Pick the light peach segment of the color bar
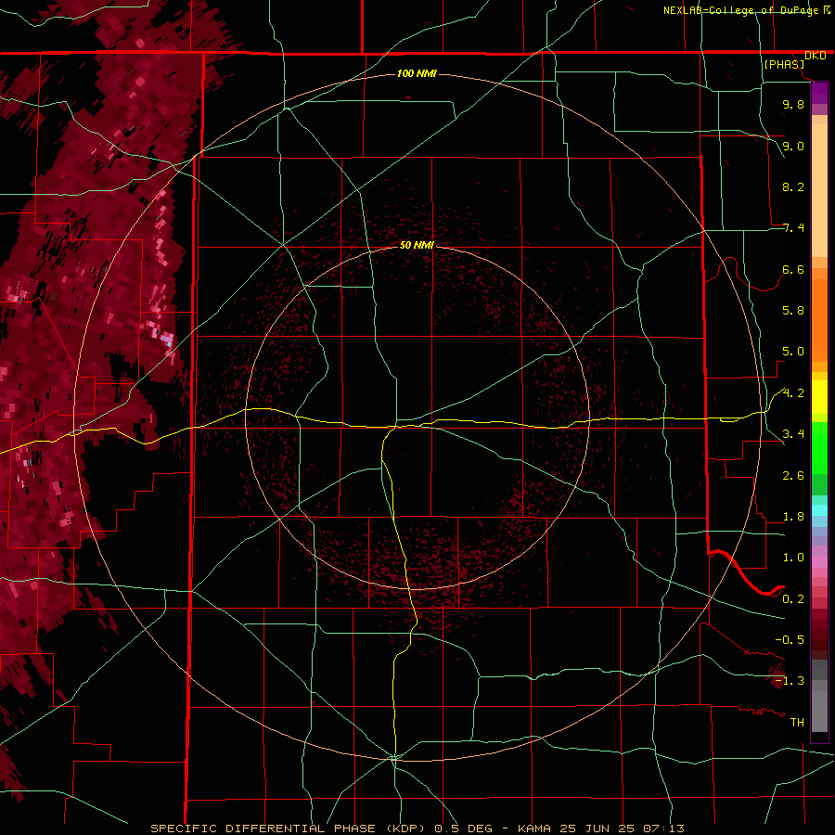835x835 pixels. (819, 191)
